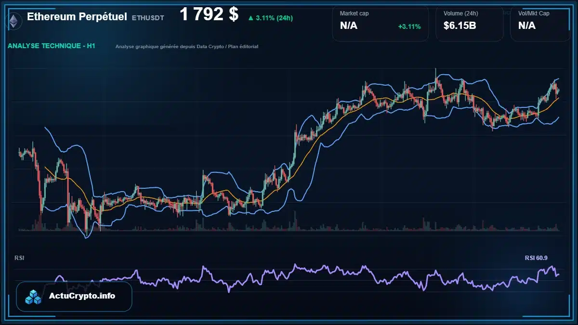The image size is (578, 325).
Task: Click the 1 792 $ price
Action: tap(209, 14)
